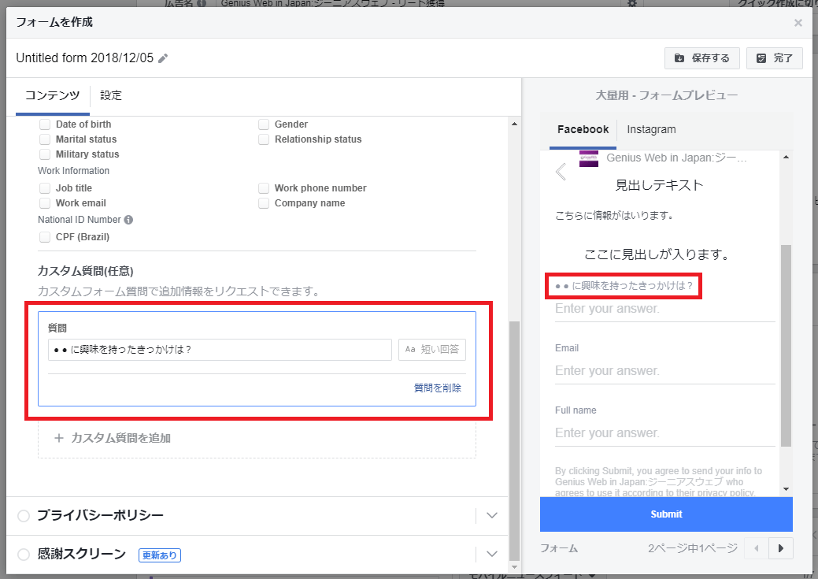Switch preview to Instagram tab
Screen dimensions: 818x579
pyautogui.click(x=651, y=129)
